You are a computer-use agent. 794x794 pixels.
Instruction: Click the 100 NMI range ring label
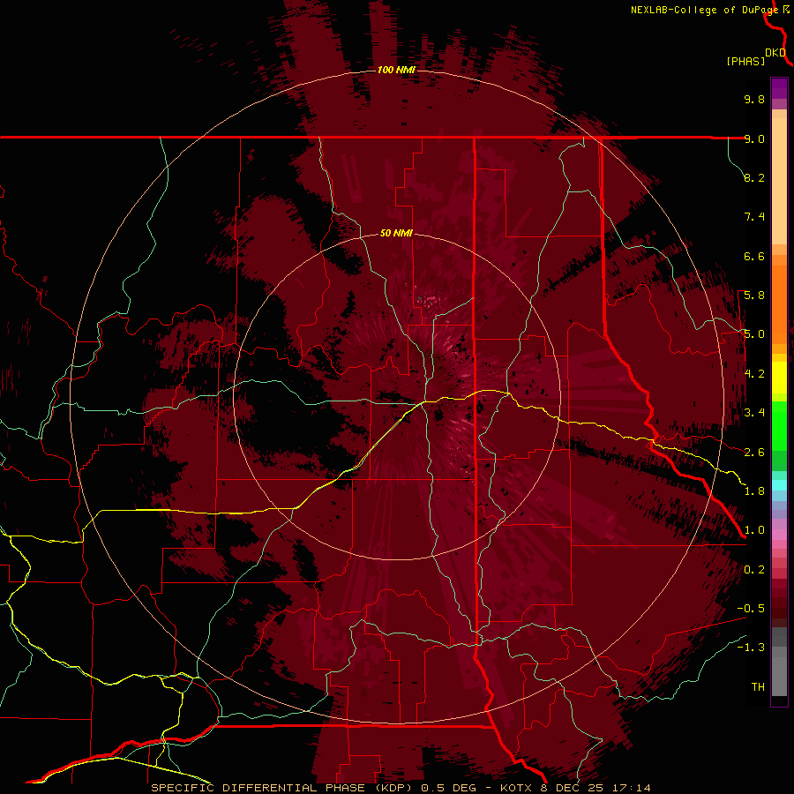pyautogui.click(x=396, y=70)
